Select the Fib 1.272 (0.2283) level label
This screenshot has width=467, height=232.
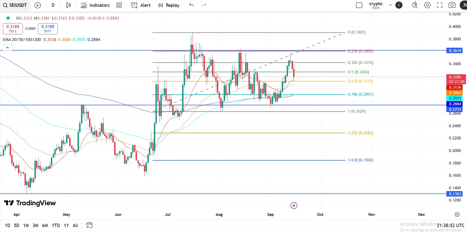point(360,133)
